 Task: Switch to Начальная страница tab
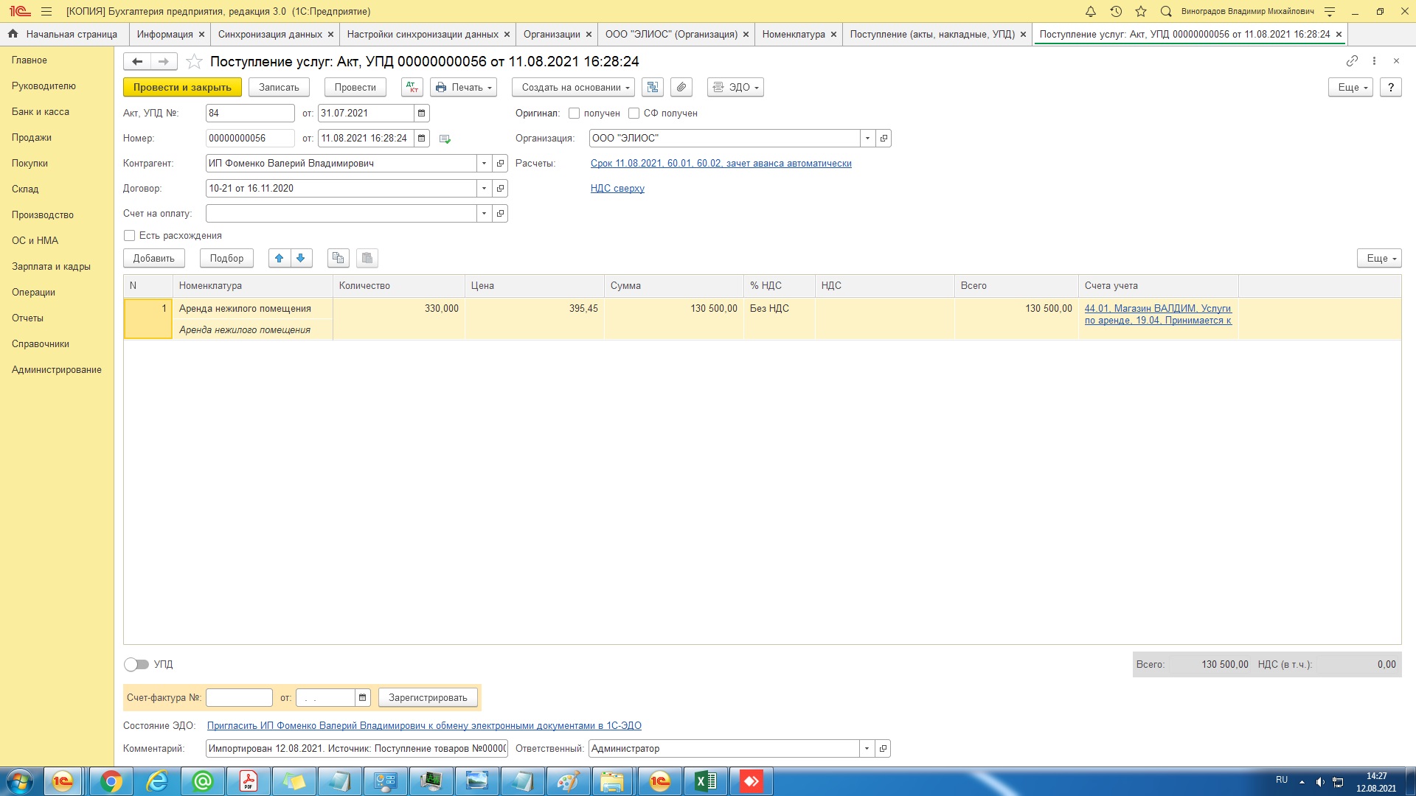(64, 35)
